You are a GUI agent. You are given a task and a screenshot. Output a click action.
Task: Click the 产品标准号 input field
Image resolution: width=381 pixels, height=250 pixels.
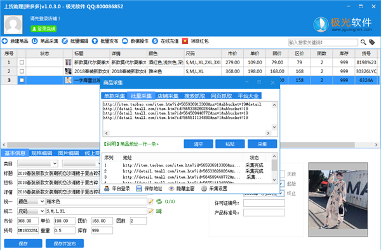tap(264, 212)
